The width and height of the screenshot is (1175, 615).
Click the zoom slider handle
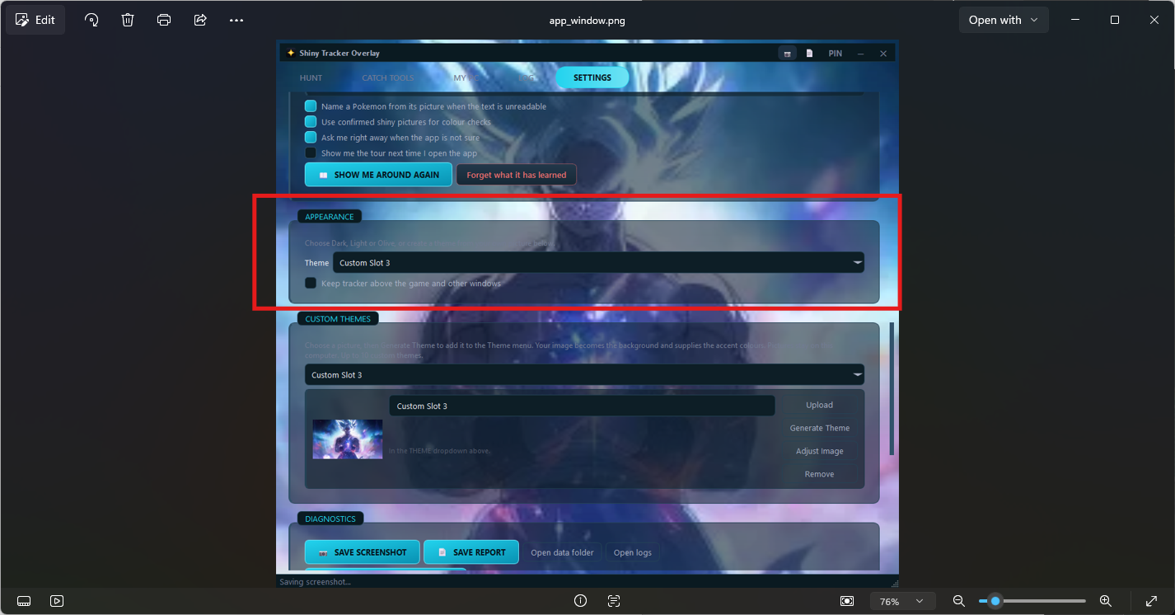995,601
